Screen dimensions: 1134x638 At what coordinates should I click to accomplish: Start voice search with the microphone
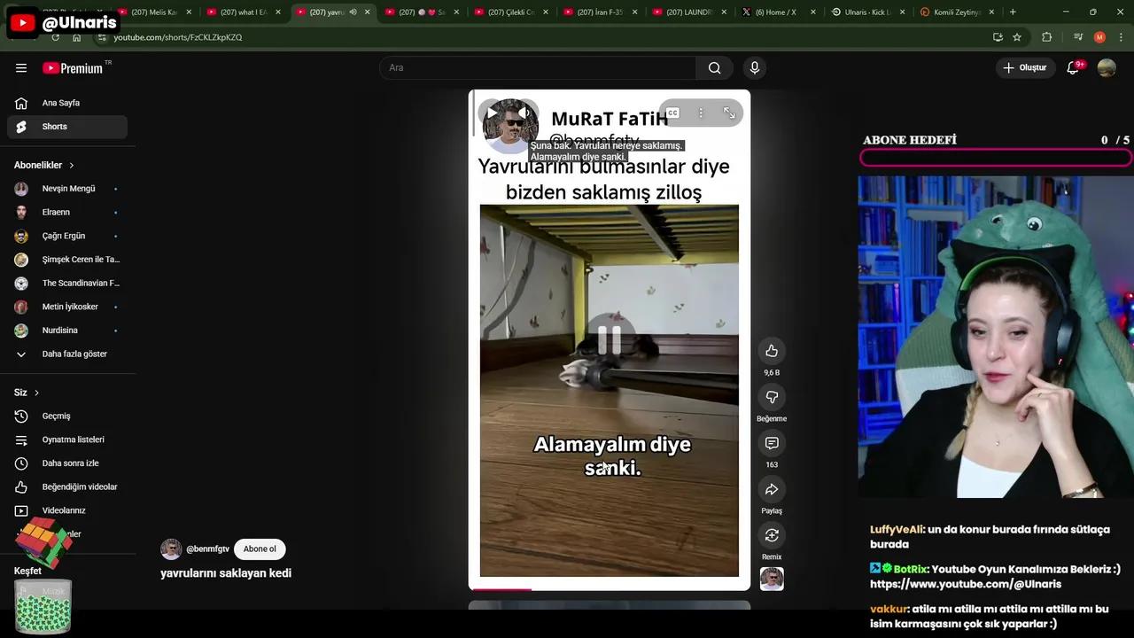pyautogui.click(x=755, y=68)
